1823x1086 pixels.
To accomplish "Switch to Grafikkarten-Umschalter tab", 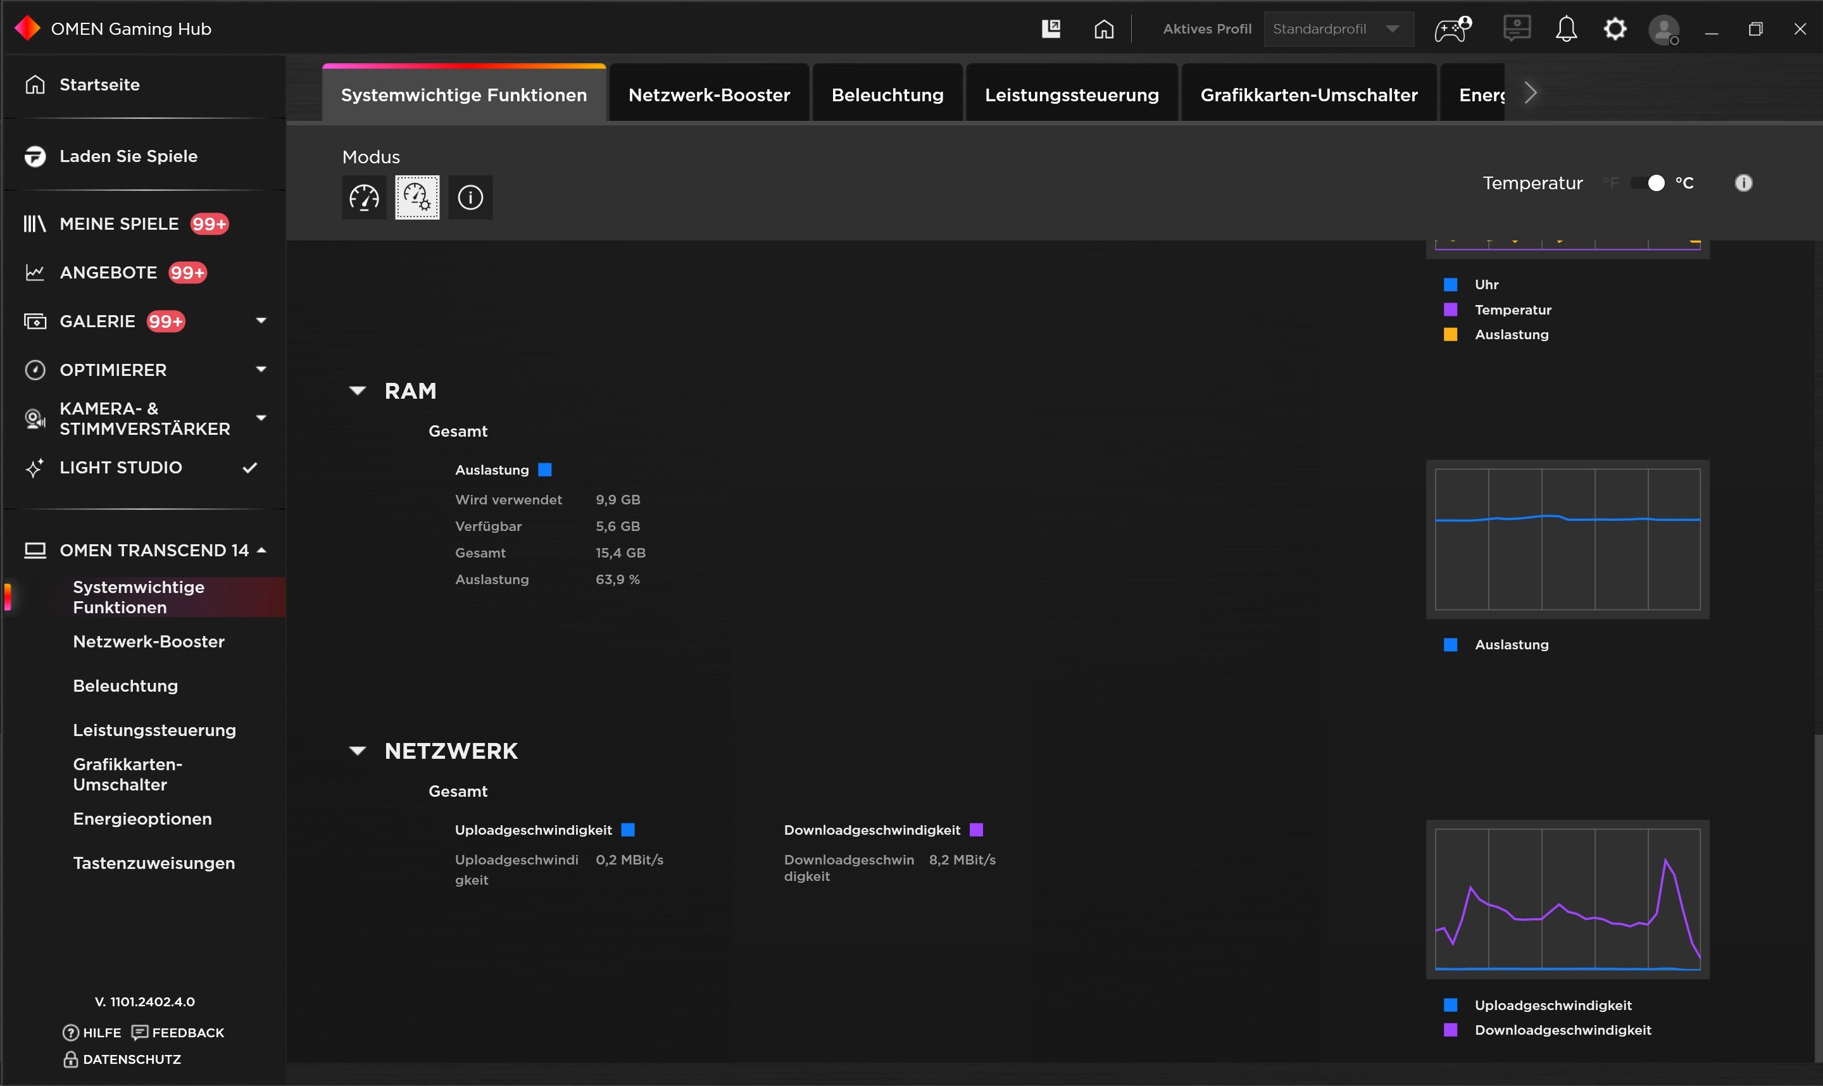I will [1308, 94].
